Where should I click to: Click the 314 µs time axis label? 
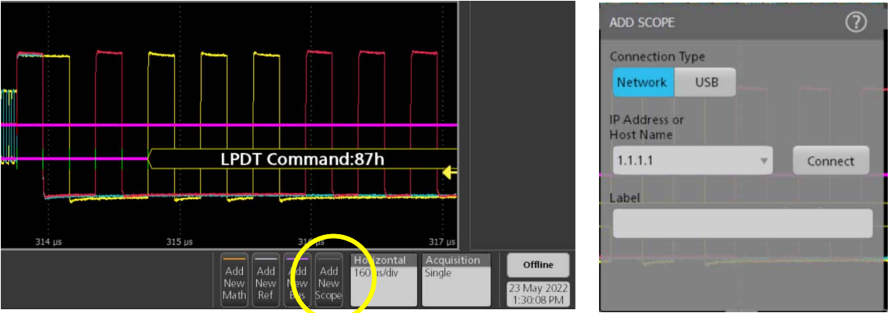[x=47, y=242]
